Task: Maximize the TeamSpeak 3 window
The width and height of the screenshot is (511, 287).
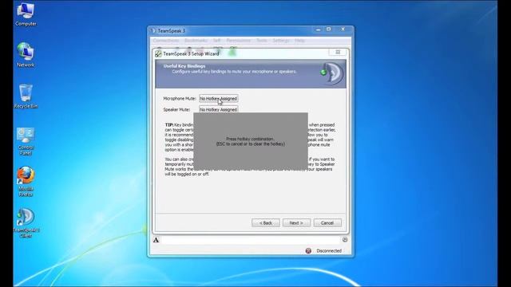Action: tap(329, 29)
